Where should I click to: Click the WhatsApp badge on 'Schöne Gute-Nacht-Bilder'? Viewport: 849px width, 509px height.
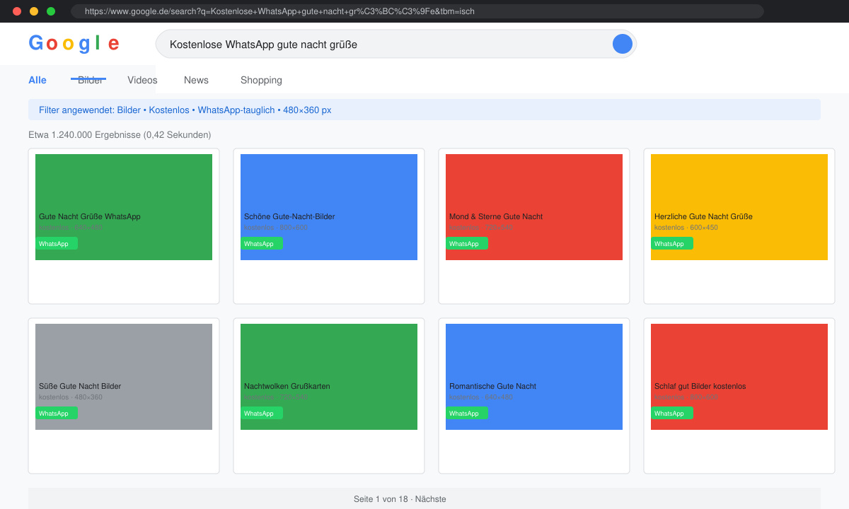pos(262,243)
